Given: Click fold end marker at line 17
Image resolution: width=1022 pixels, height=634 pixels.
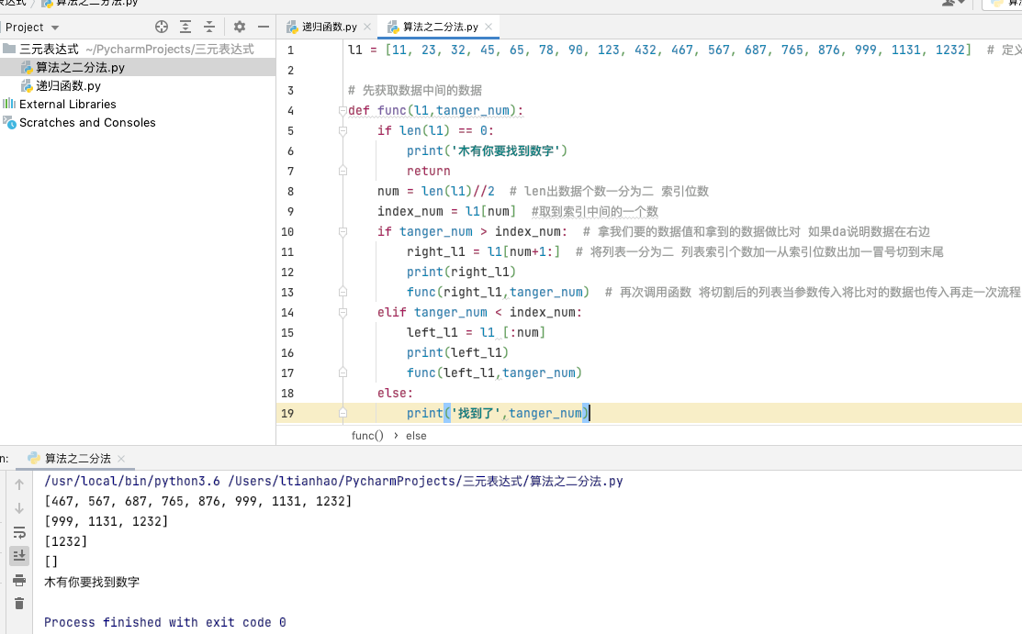Looking at the screenshot, I should point(343,373).
